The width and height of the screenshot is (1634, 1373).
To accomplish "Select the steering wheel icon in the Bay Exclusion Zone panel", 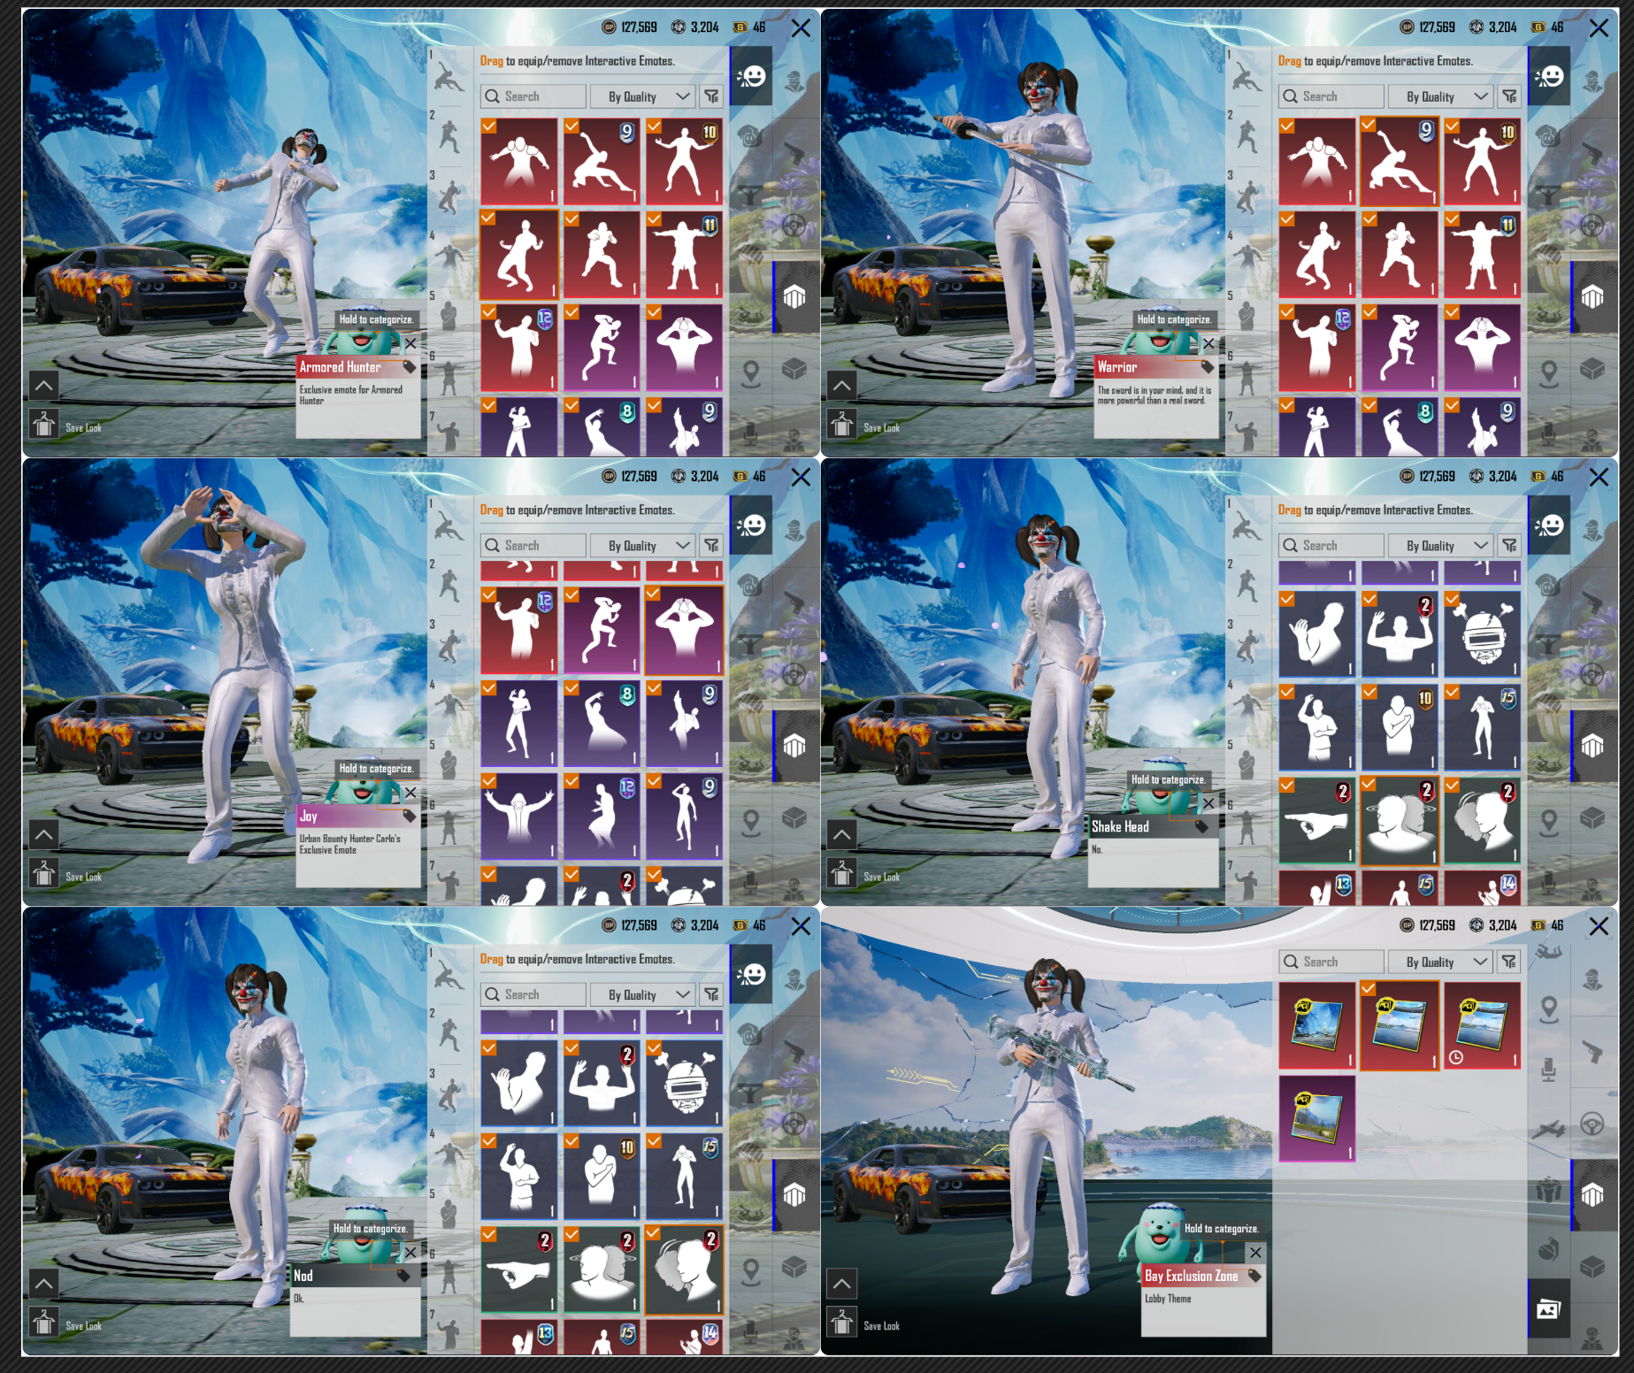I will click(x=1592, y=1124).
